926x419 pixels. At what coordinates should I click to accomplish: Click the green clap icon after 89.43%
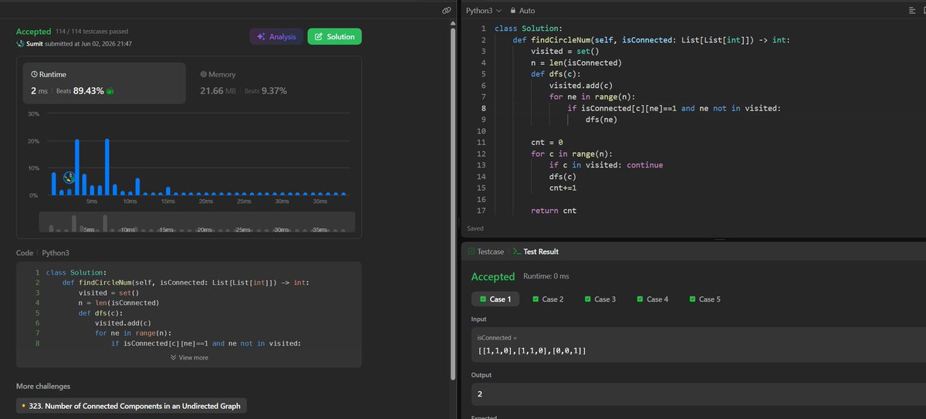pyautogui.click(x=110, y=91)
